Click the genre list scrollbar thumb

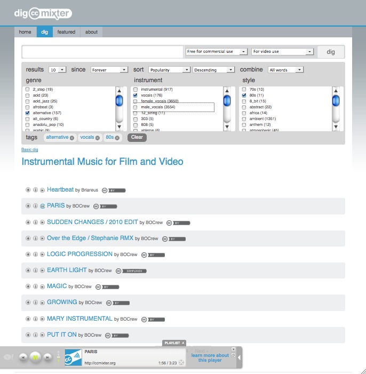(x=119, y=101)
